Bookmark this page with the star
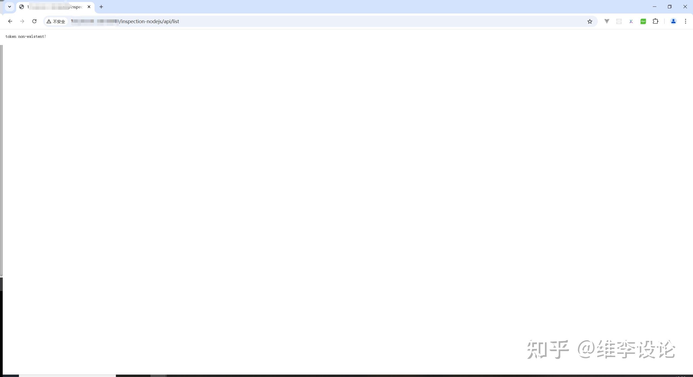 [x=590, y=21]
